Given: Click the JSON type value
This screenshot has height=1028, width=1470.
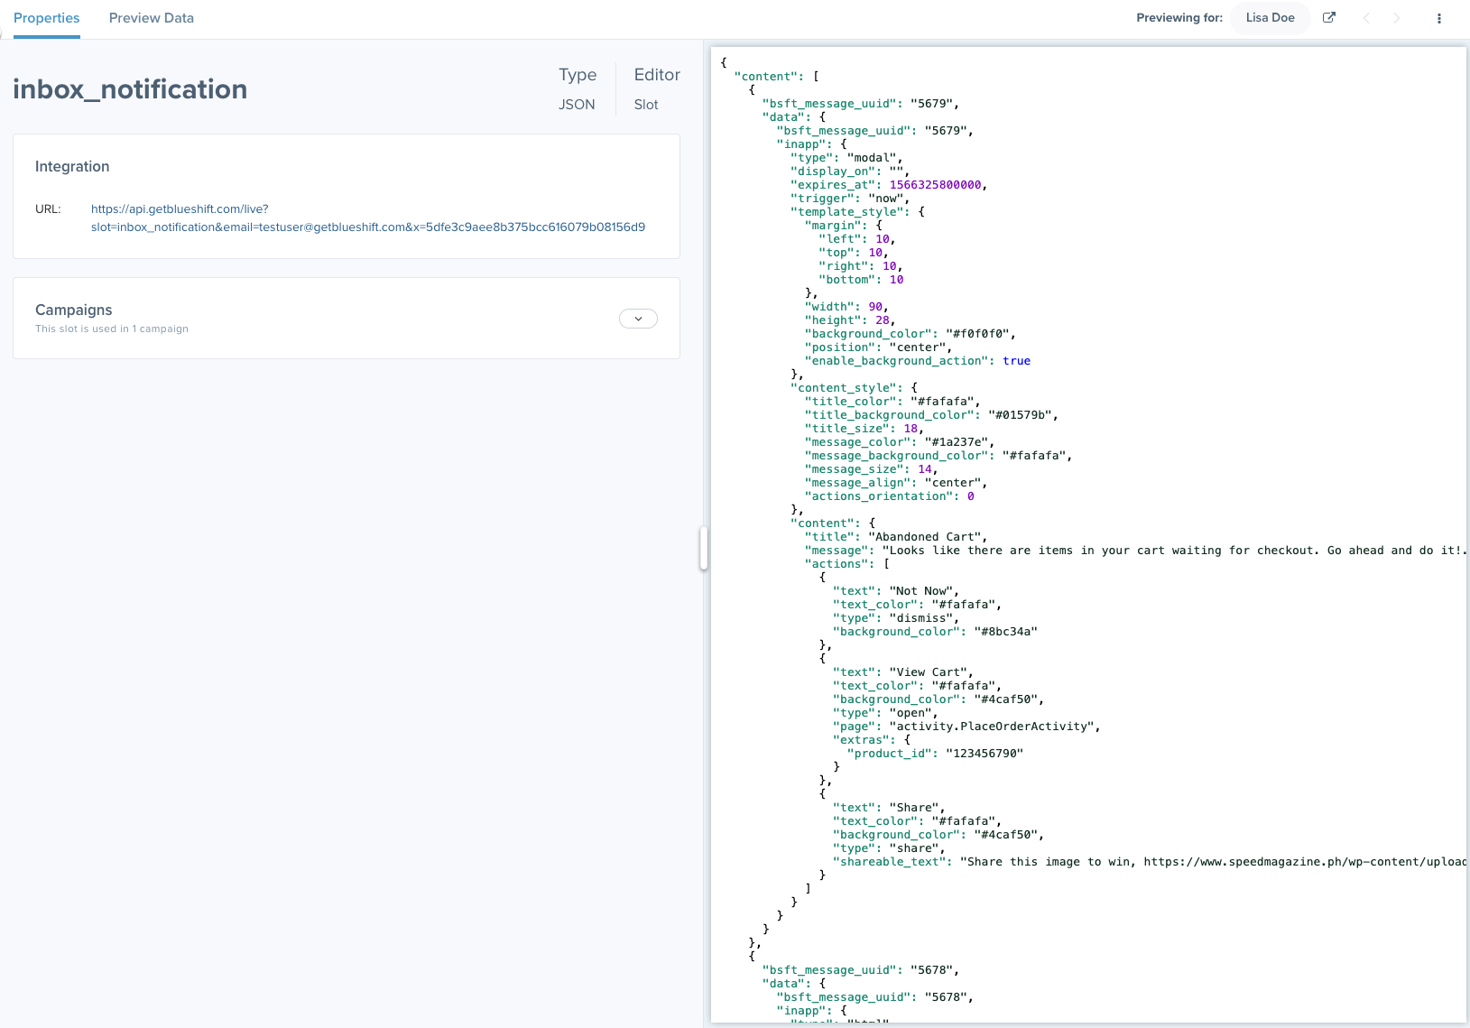Looking at the screenshot, I should point(577,105).
